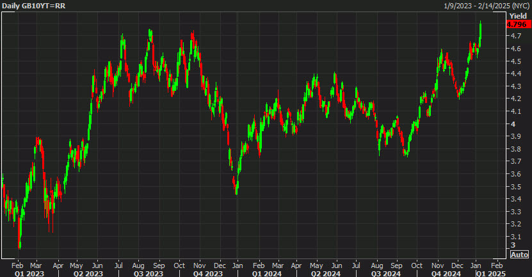
Task: Click the 4.1 yield axis tick
Action: (x=516, y=111)
